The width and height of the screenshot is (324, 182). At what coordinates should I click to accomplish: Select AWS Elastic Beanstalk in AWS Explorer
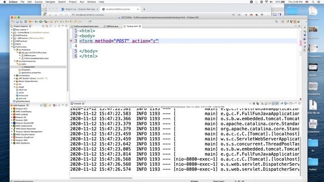[26, 129]
